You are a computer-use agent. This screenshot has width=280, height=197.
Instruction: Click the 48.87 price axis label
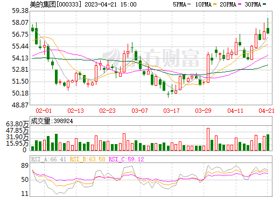[20, 105]
